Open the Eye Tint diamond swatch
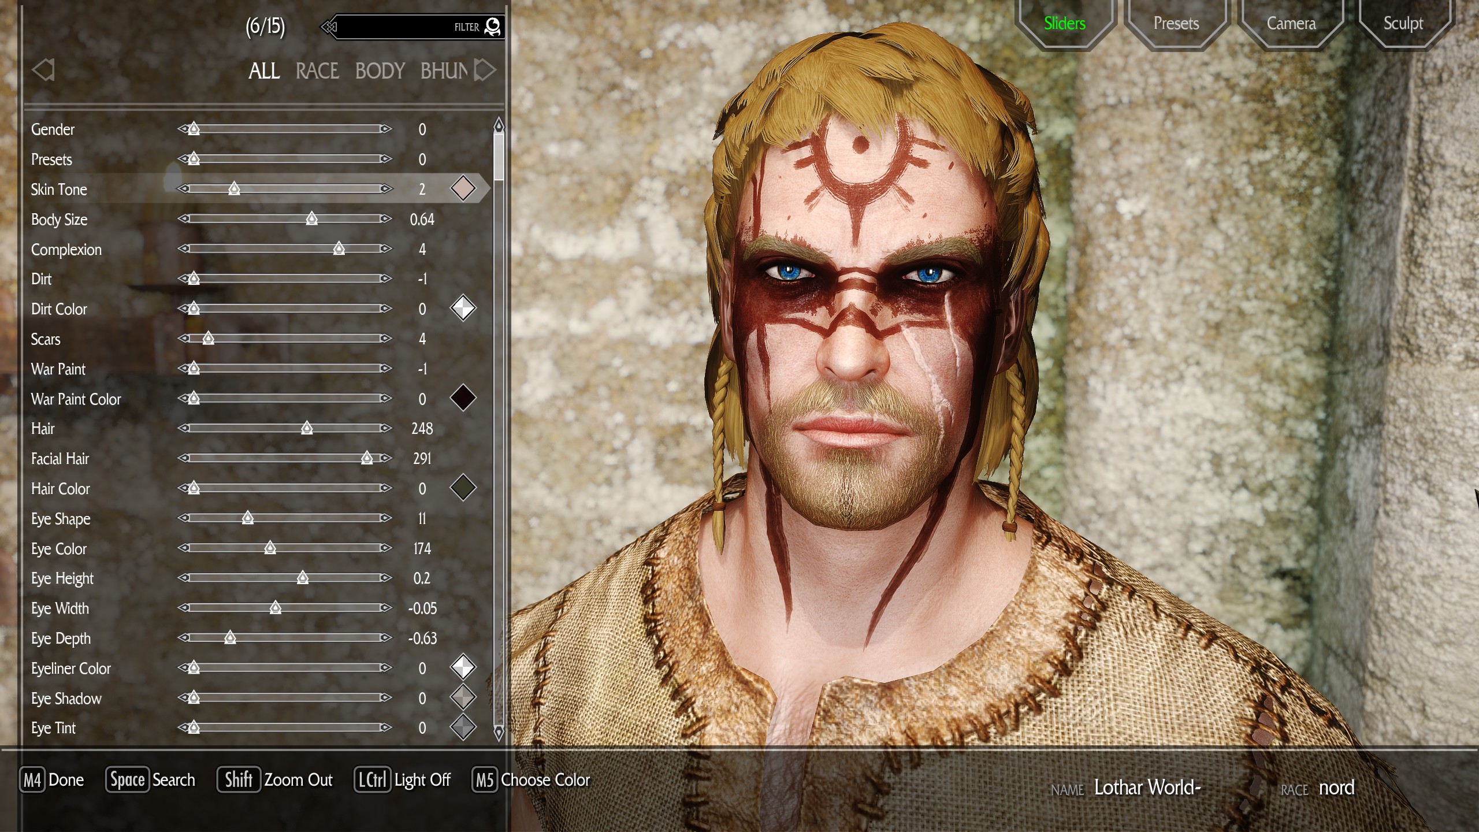This screenshot has width=1479, height=832. pyautogui.click(x=463, y=727)
